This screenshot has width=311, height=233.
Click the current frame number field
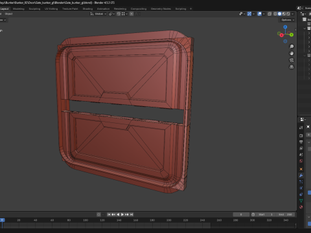241,214
